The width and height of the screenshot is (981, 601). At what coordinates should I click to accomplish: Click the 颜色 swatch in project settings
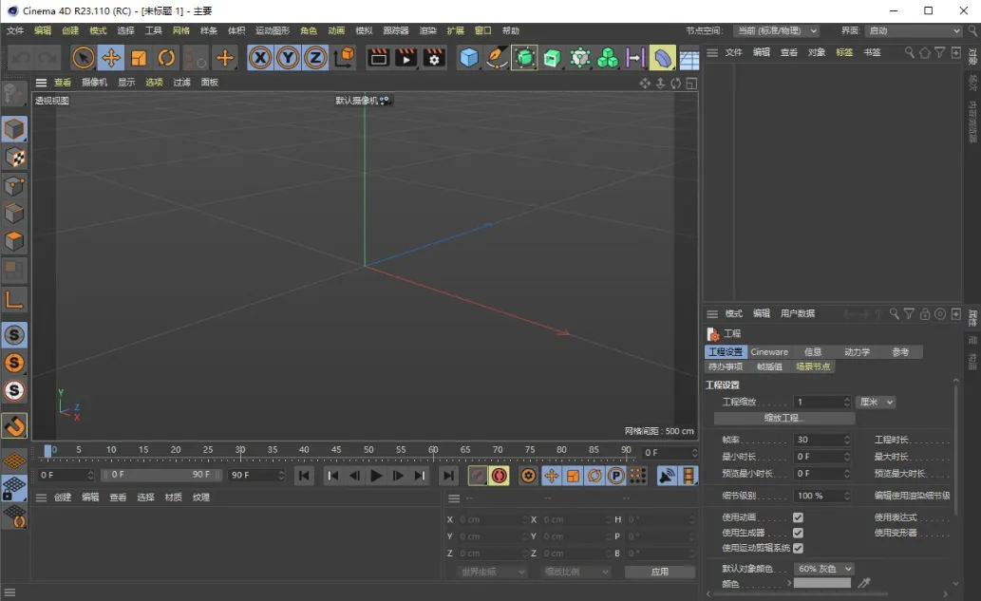click(x=822, y=584)
